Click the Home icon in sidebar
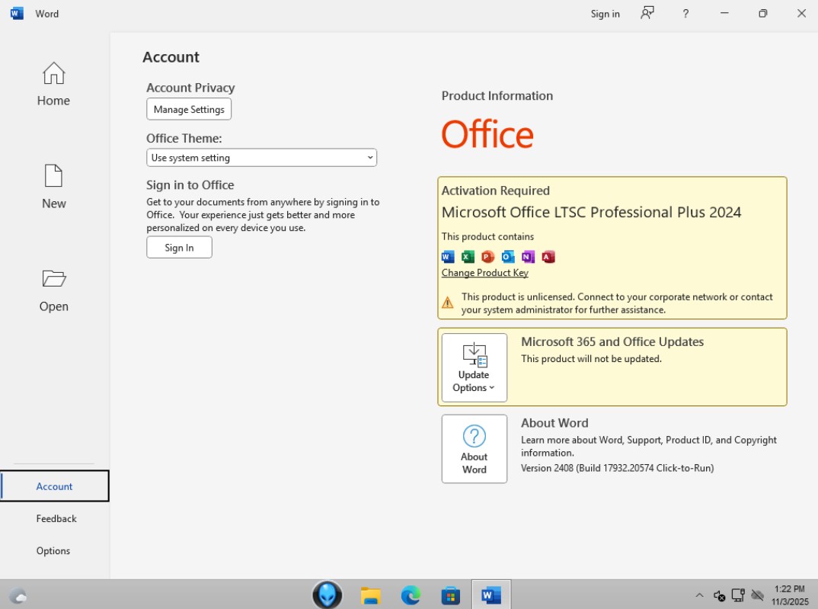This screenshot has width=818, height=609. [53, 74]
